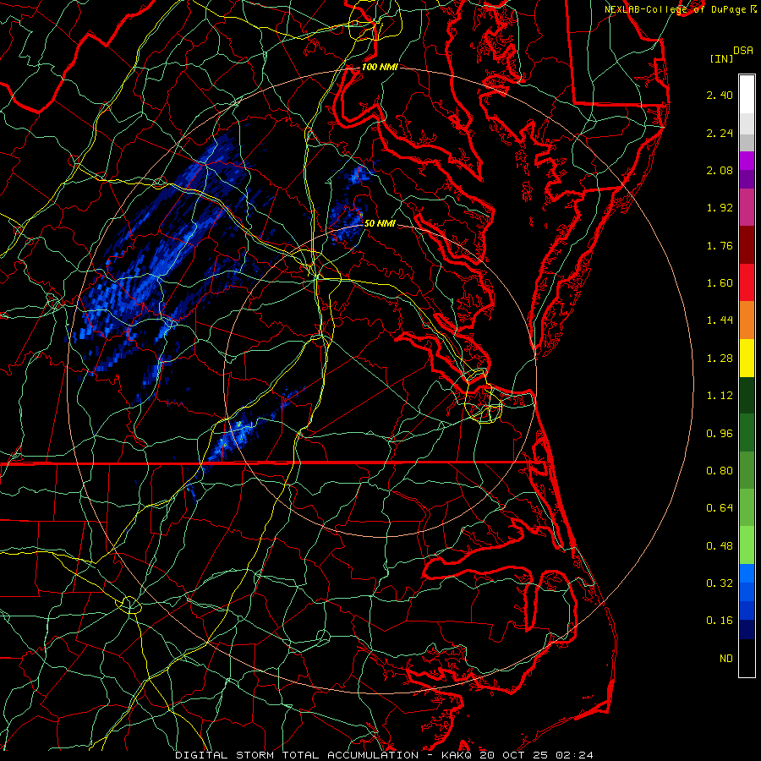The height and width of the screenshot is (761, 761).
Task: Pick the bright red color band in legend
Action: [747, 283]
